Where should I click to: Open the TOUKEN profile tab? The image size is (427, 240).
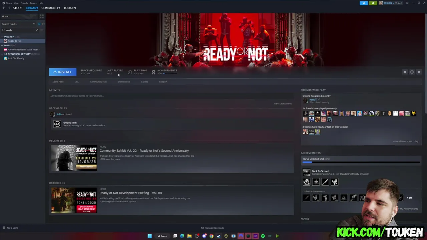tap(70, 8)
